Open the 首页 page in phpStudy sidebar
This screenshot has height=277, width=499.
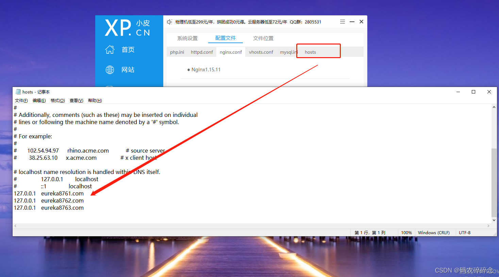pos(128,50)
